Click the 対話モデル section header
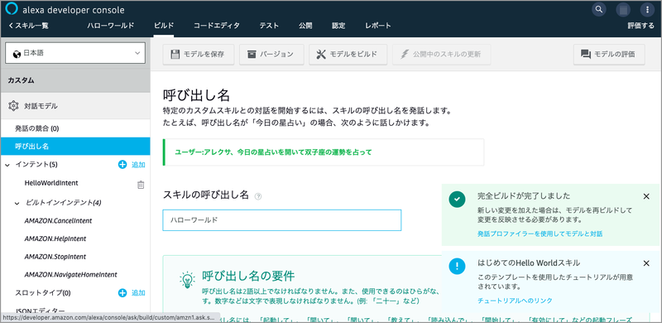The width and height of the screenshot is (662, 323). point(75,106)
